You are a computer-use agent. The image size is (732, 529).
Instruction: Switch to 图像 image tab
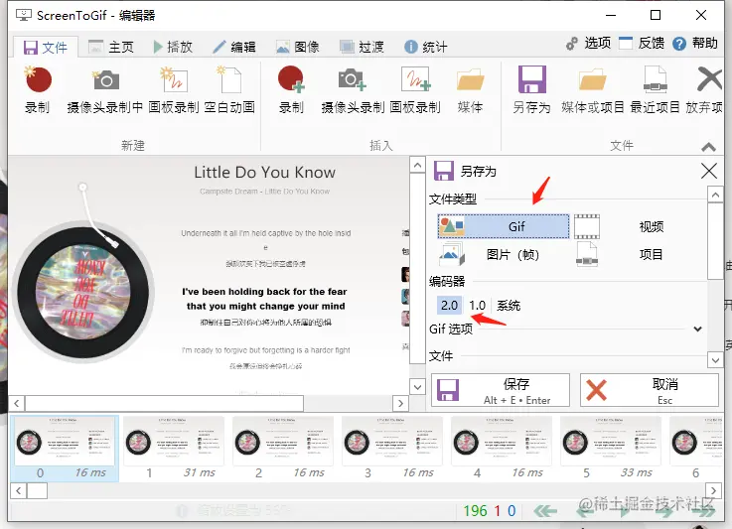[x=297, y=47]
